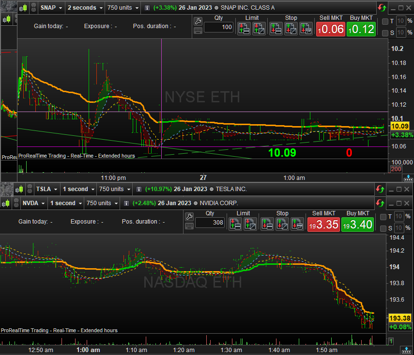Click the NVDA Qty field showing 308
This screenshot has width=414, height=355.
coord(210,223)
